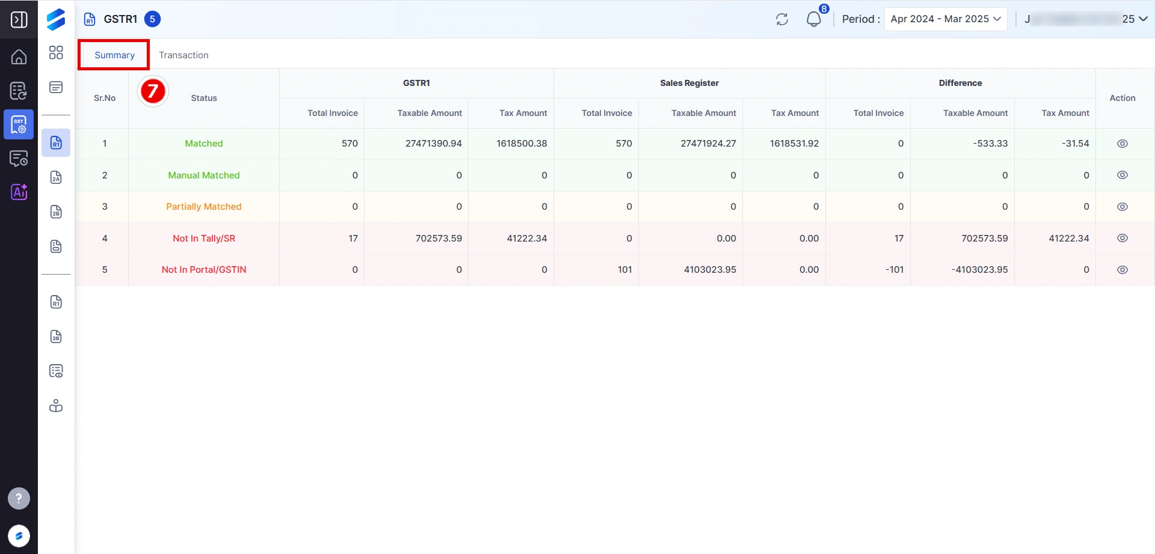1155x554 pixels.
Task: Click the round logo at the sidebar bottom
Action: [x=19, y=536]
